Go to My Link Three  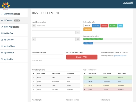pyautogui.click(x=14, y=46)
